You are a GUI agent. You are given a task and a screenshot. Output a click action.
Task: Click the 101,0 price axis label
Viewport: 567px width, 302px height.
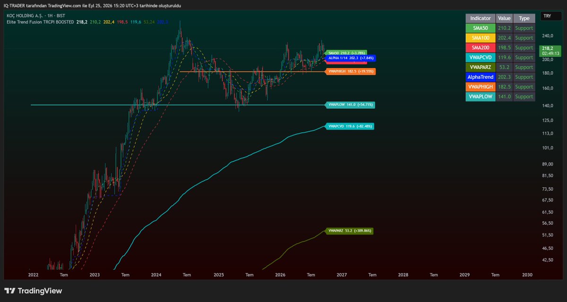click(x=548, y=148)
